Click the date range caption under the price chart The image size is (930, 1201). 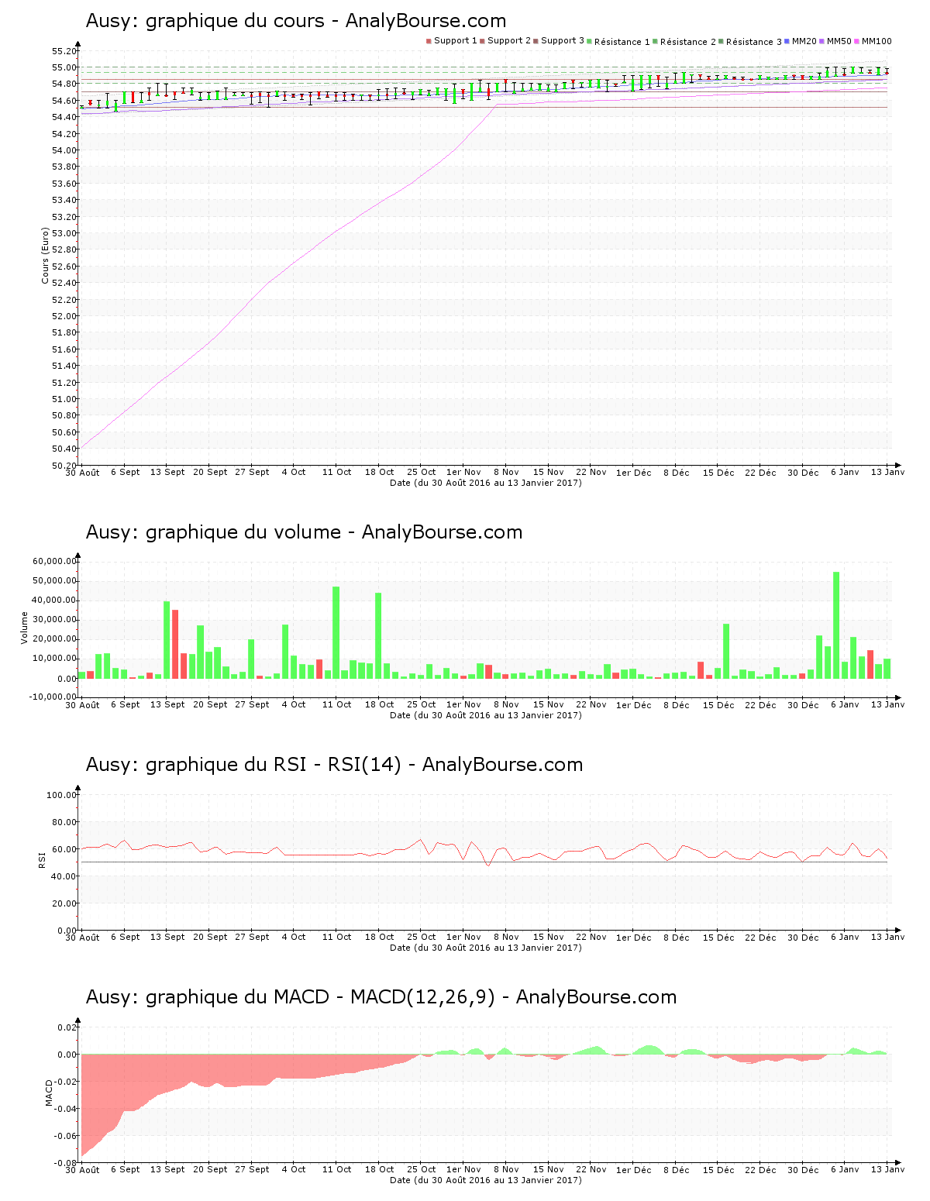(485, 483)
